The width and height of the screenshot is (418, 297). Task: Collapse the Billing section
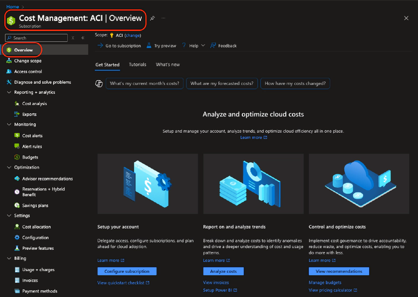[9, 259]
